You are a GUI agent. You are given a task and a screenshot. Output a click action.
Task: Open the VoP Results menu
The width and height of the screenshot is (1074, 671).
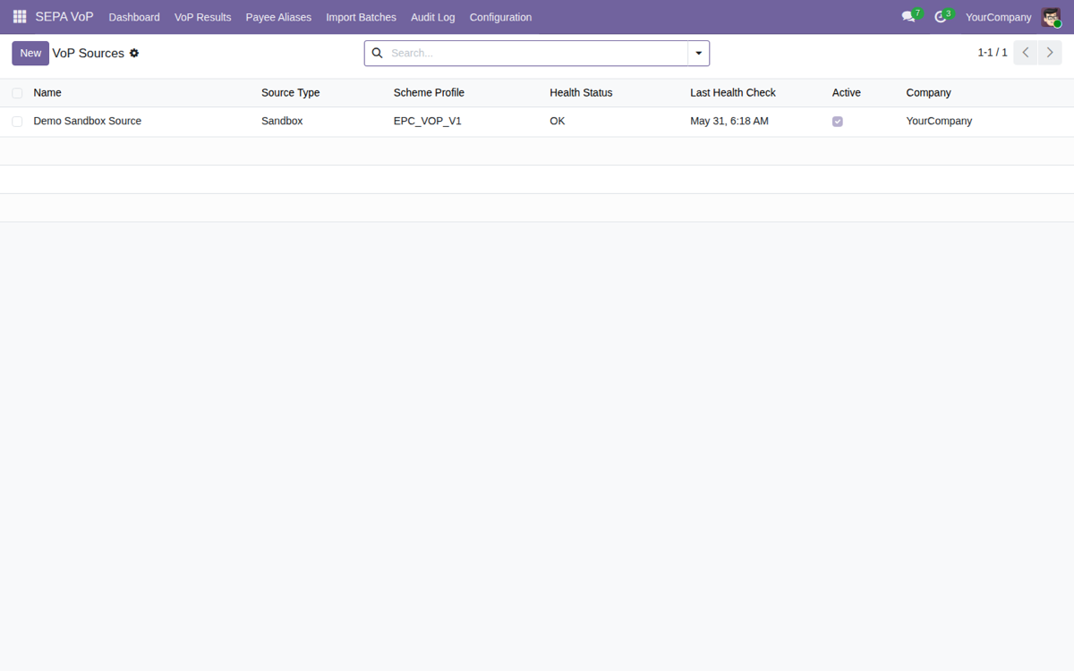coord(202,17)
